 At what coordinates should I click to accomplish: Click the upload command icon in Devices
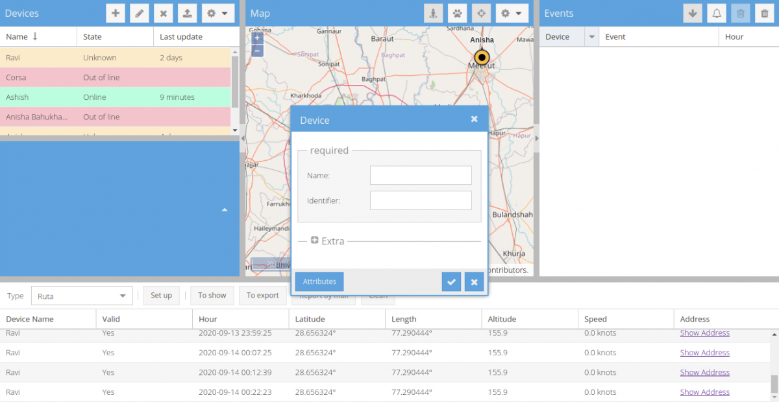pos(188,13)
